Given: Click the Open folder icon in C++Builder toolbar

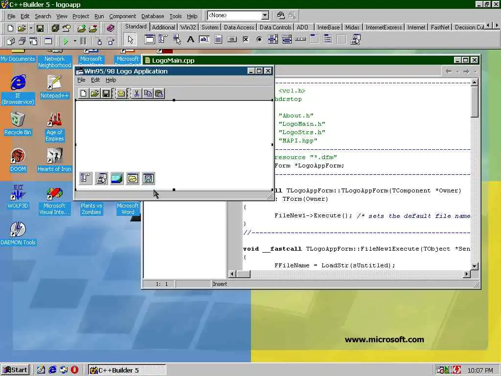Looking at the screenshot, I should [x=22, y=28].
